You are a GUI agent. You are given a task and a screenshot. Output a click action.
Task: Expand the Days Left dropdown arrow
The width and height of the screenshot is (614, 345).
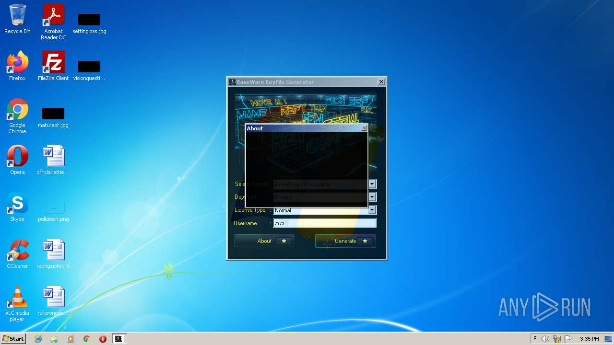pyautogui.click(x=372, y=197)
